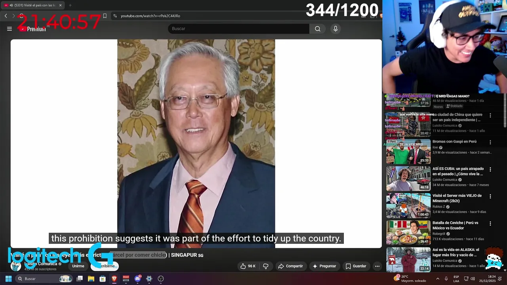Open the YouTube hamburger guide menu
This screenshot has height=285, width=507.
click(x=10, y=28)
